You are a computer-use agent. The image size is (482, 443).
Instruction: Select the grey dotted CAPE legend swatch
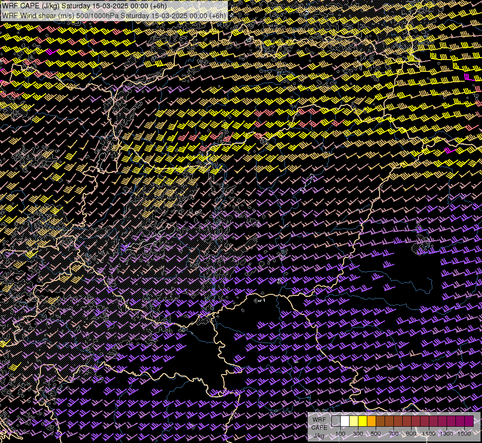[336, 421]
